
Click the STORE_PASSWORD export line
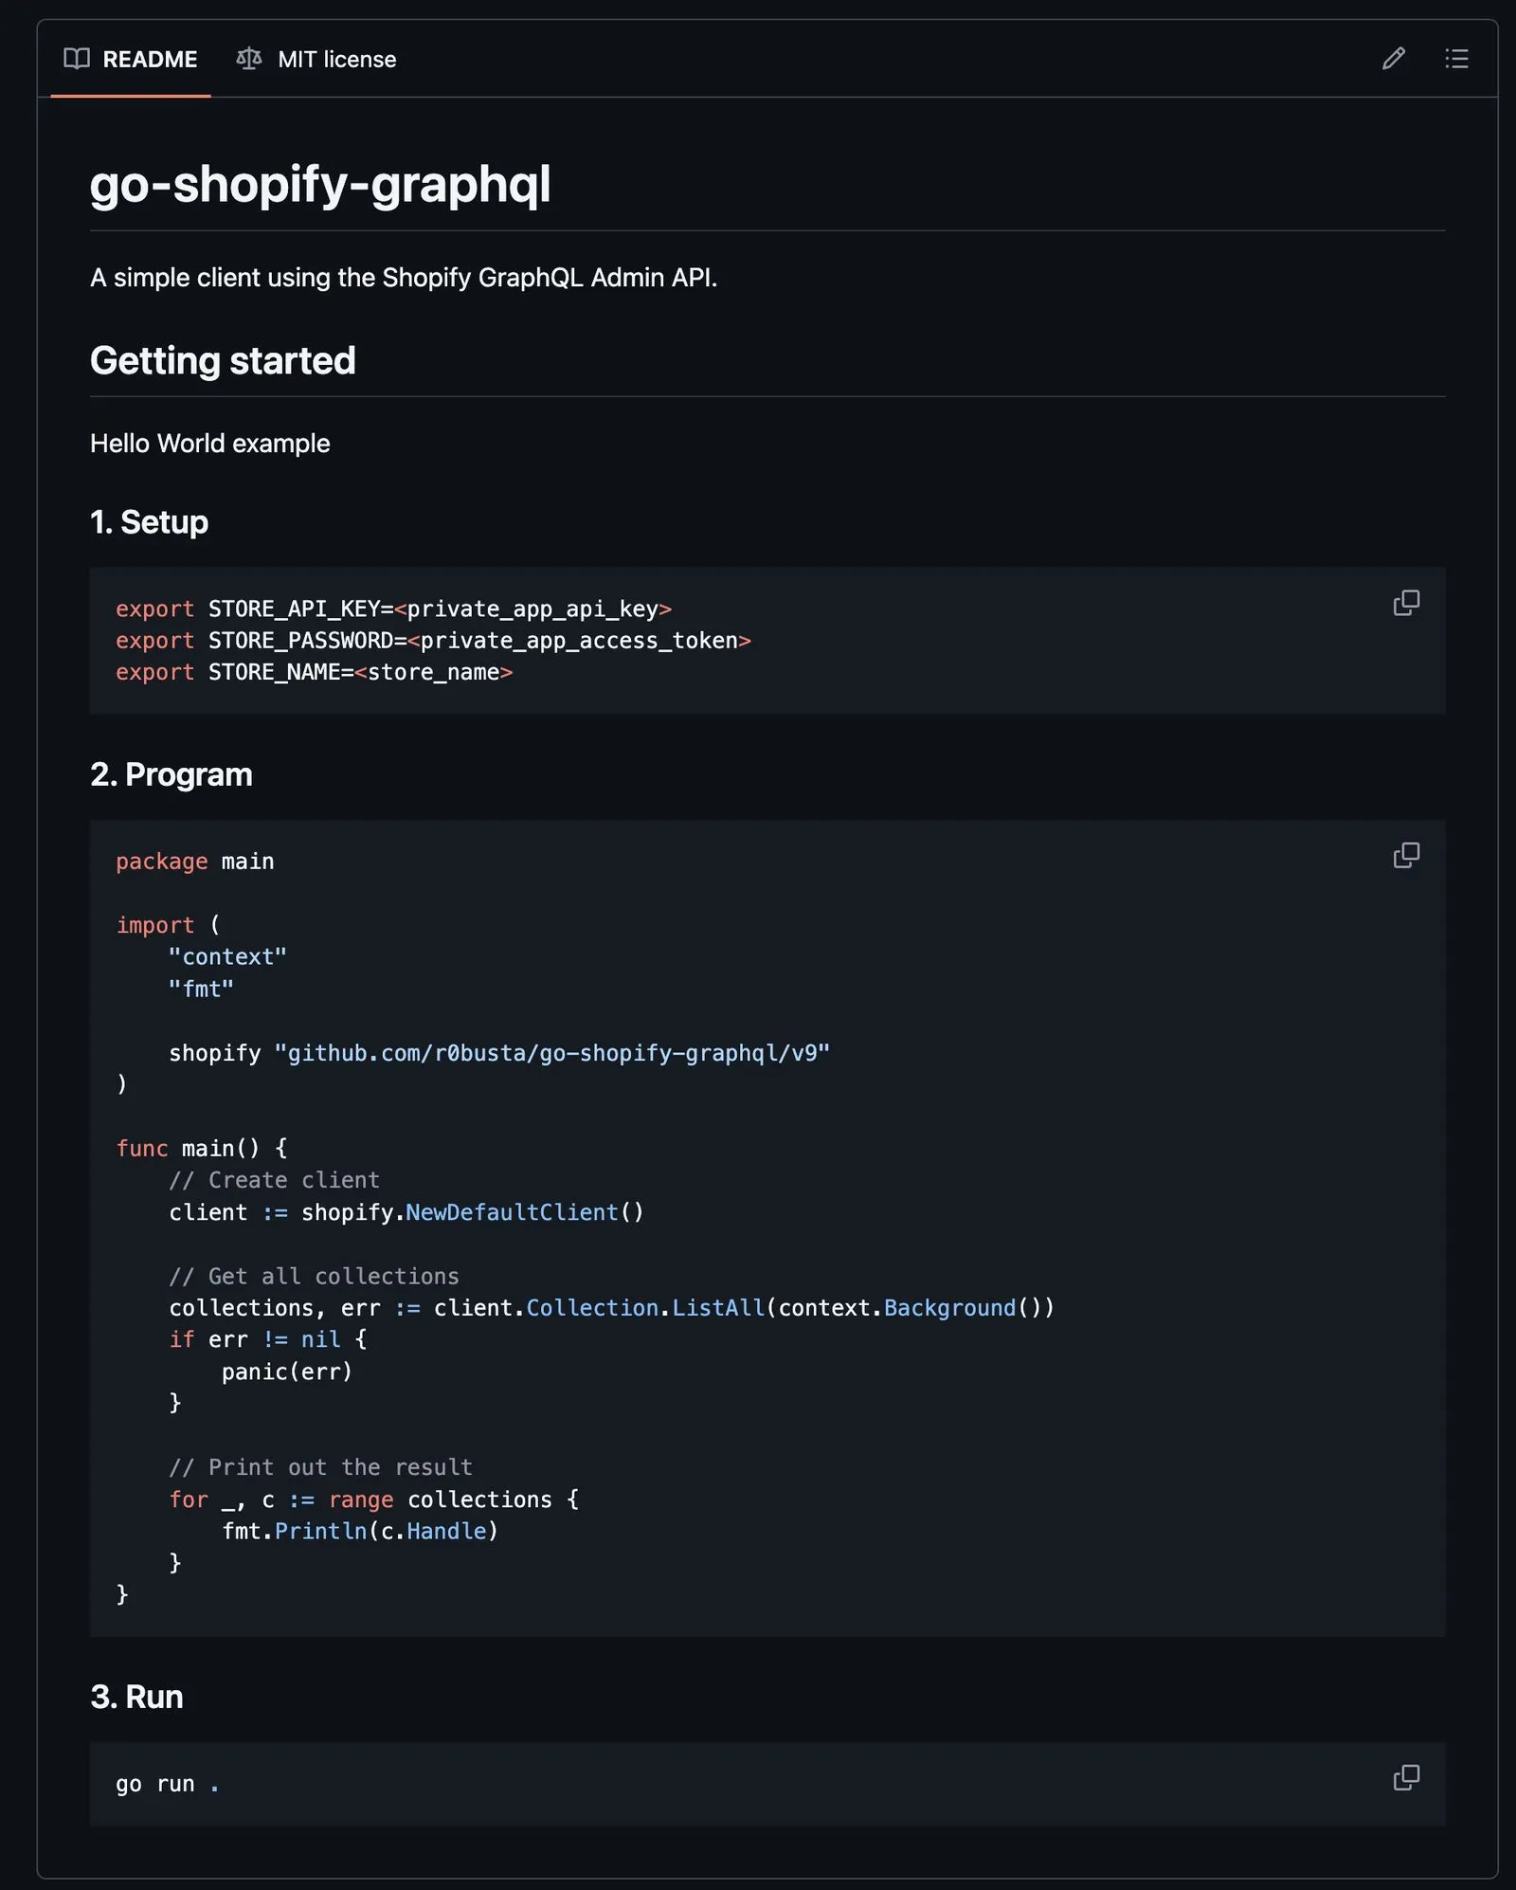coord(434,641)
